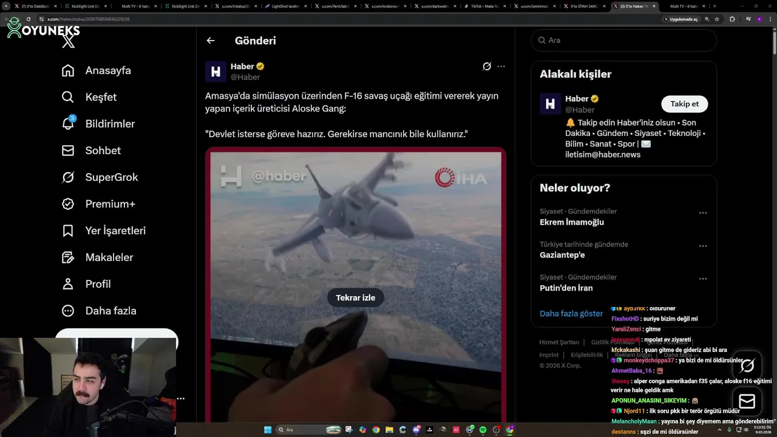Open SuperGrok in sidebar

coord(100,177)
